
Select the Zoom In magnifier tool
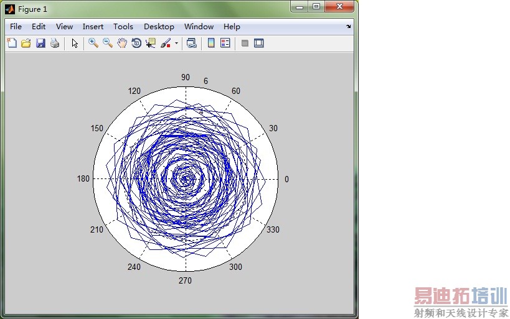pos(93,43)
